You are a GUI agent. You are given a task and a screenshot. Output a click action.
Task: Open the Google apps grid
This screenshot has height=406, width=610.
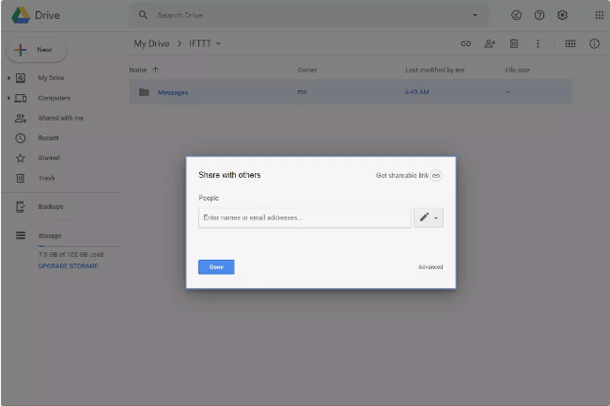599,15
